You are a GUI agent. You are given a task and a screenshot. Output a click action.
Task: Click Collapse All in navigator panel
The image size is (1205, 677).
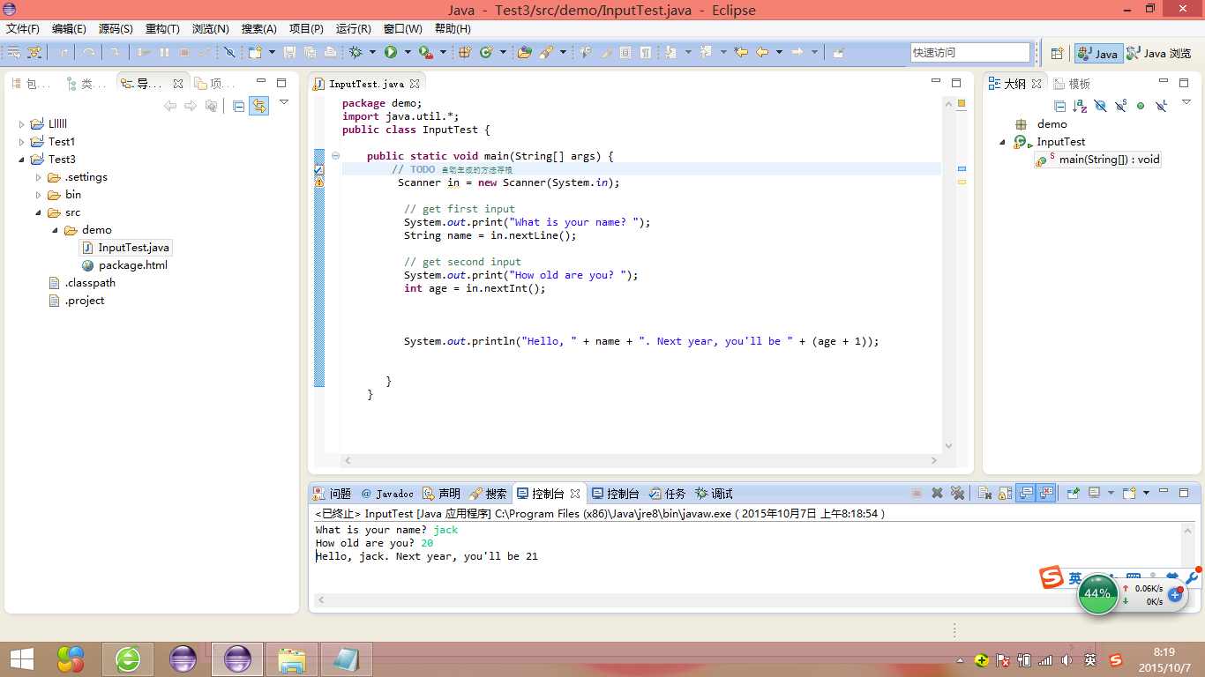click(x=238, y=106)
